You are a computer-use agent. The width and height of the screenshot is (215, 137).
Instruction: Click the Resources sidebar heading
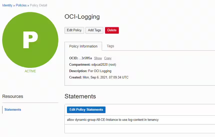[x=13, y=96]
